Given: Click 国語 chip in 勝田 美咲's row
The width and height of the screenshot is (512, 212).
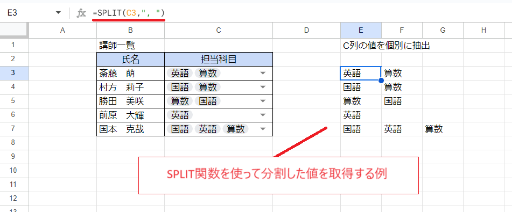Looking at the screenshot, I should (x=208, y=101).
